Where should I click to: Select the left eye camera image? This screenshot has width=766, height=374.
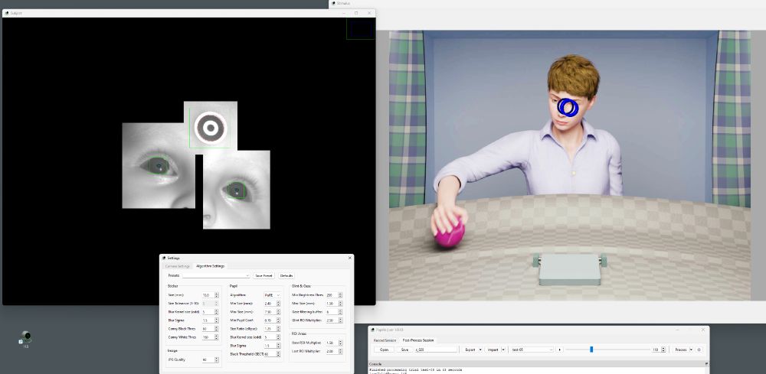tap(159, 165)
